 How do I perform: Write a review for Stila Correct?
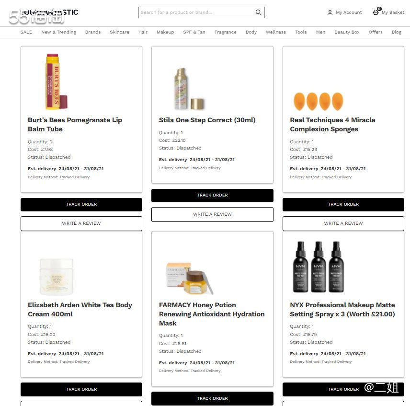212,215
